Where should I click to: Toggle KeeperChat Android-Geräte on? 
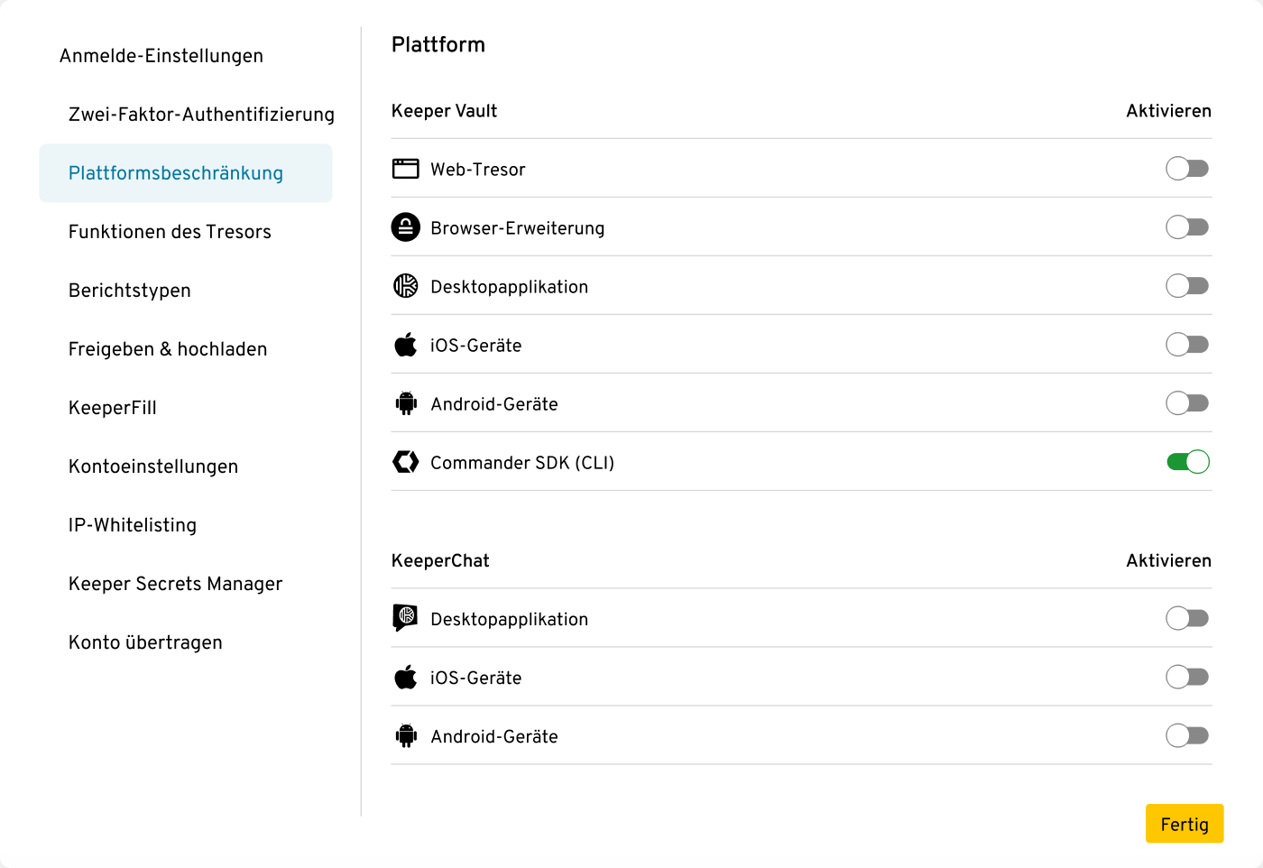point(1187,735)
